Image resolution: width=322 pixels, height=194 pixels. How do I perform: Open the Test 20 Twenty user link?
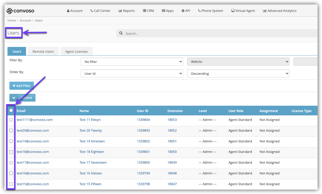[x=91, y=131]
